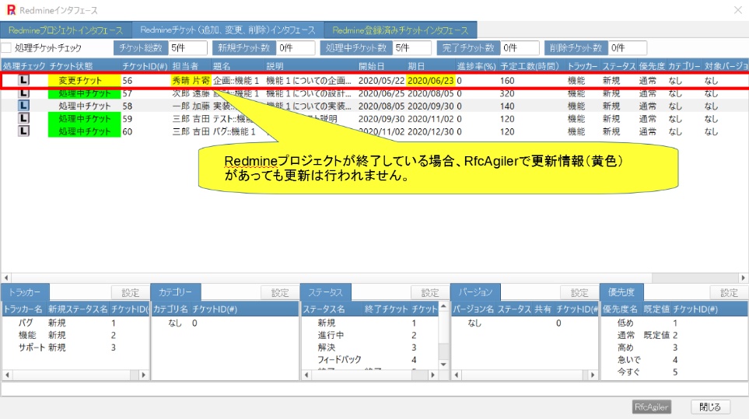Image resolution: width=749 pixels, height=419 pixels.
Task: Select the トラッカー panel tab
Action: point(25,292)
